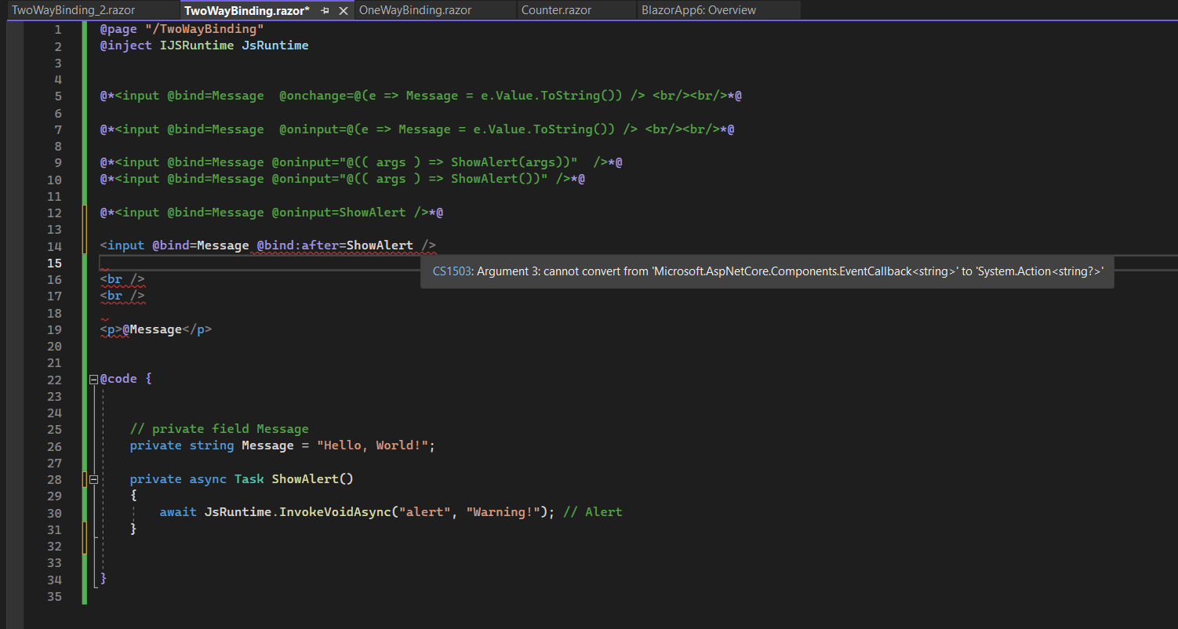
Task: Unpin the TwoWayBinding.razor tab
Action: [325, 10]
